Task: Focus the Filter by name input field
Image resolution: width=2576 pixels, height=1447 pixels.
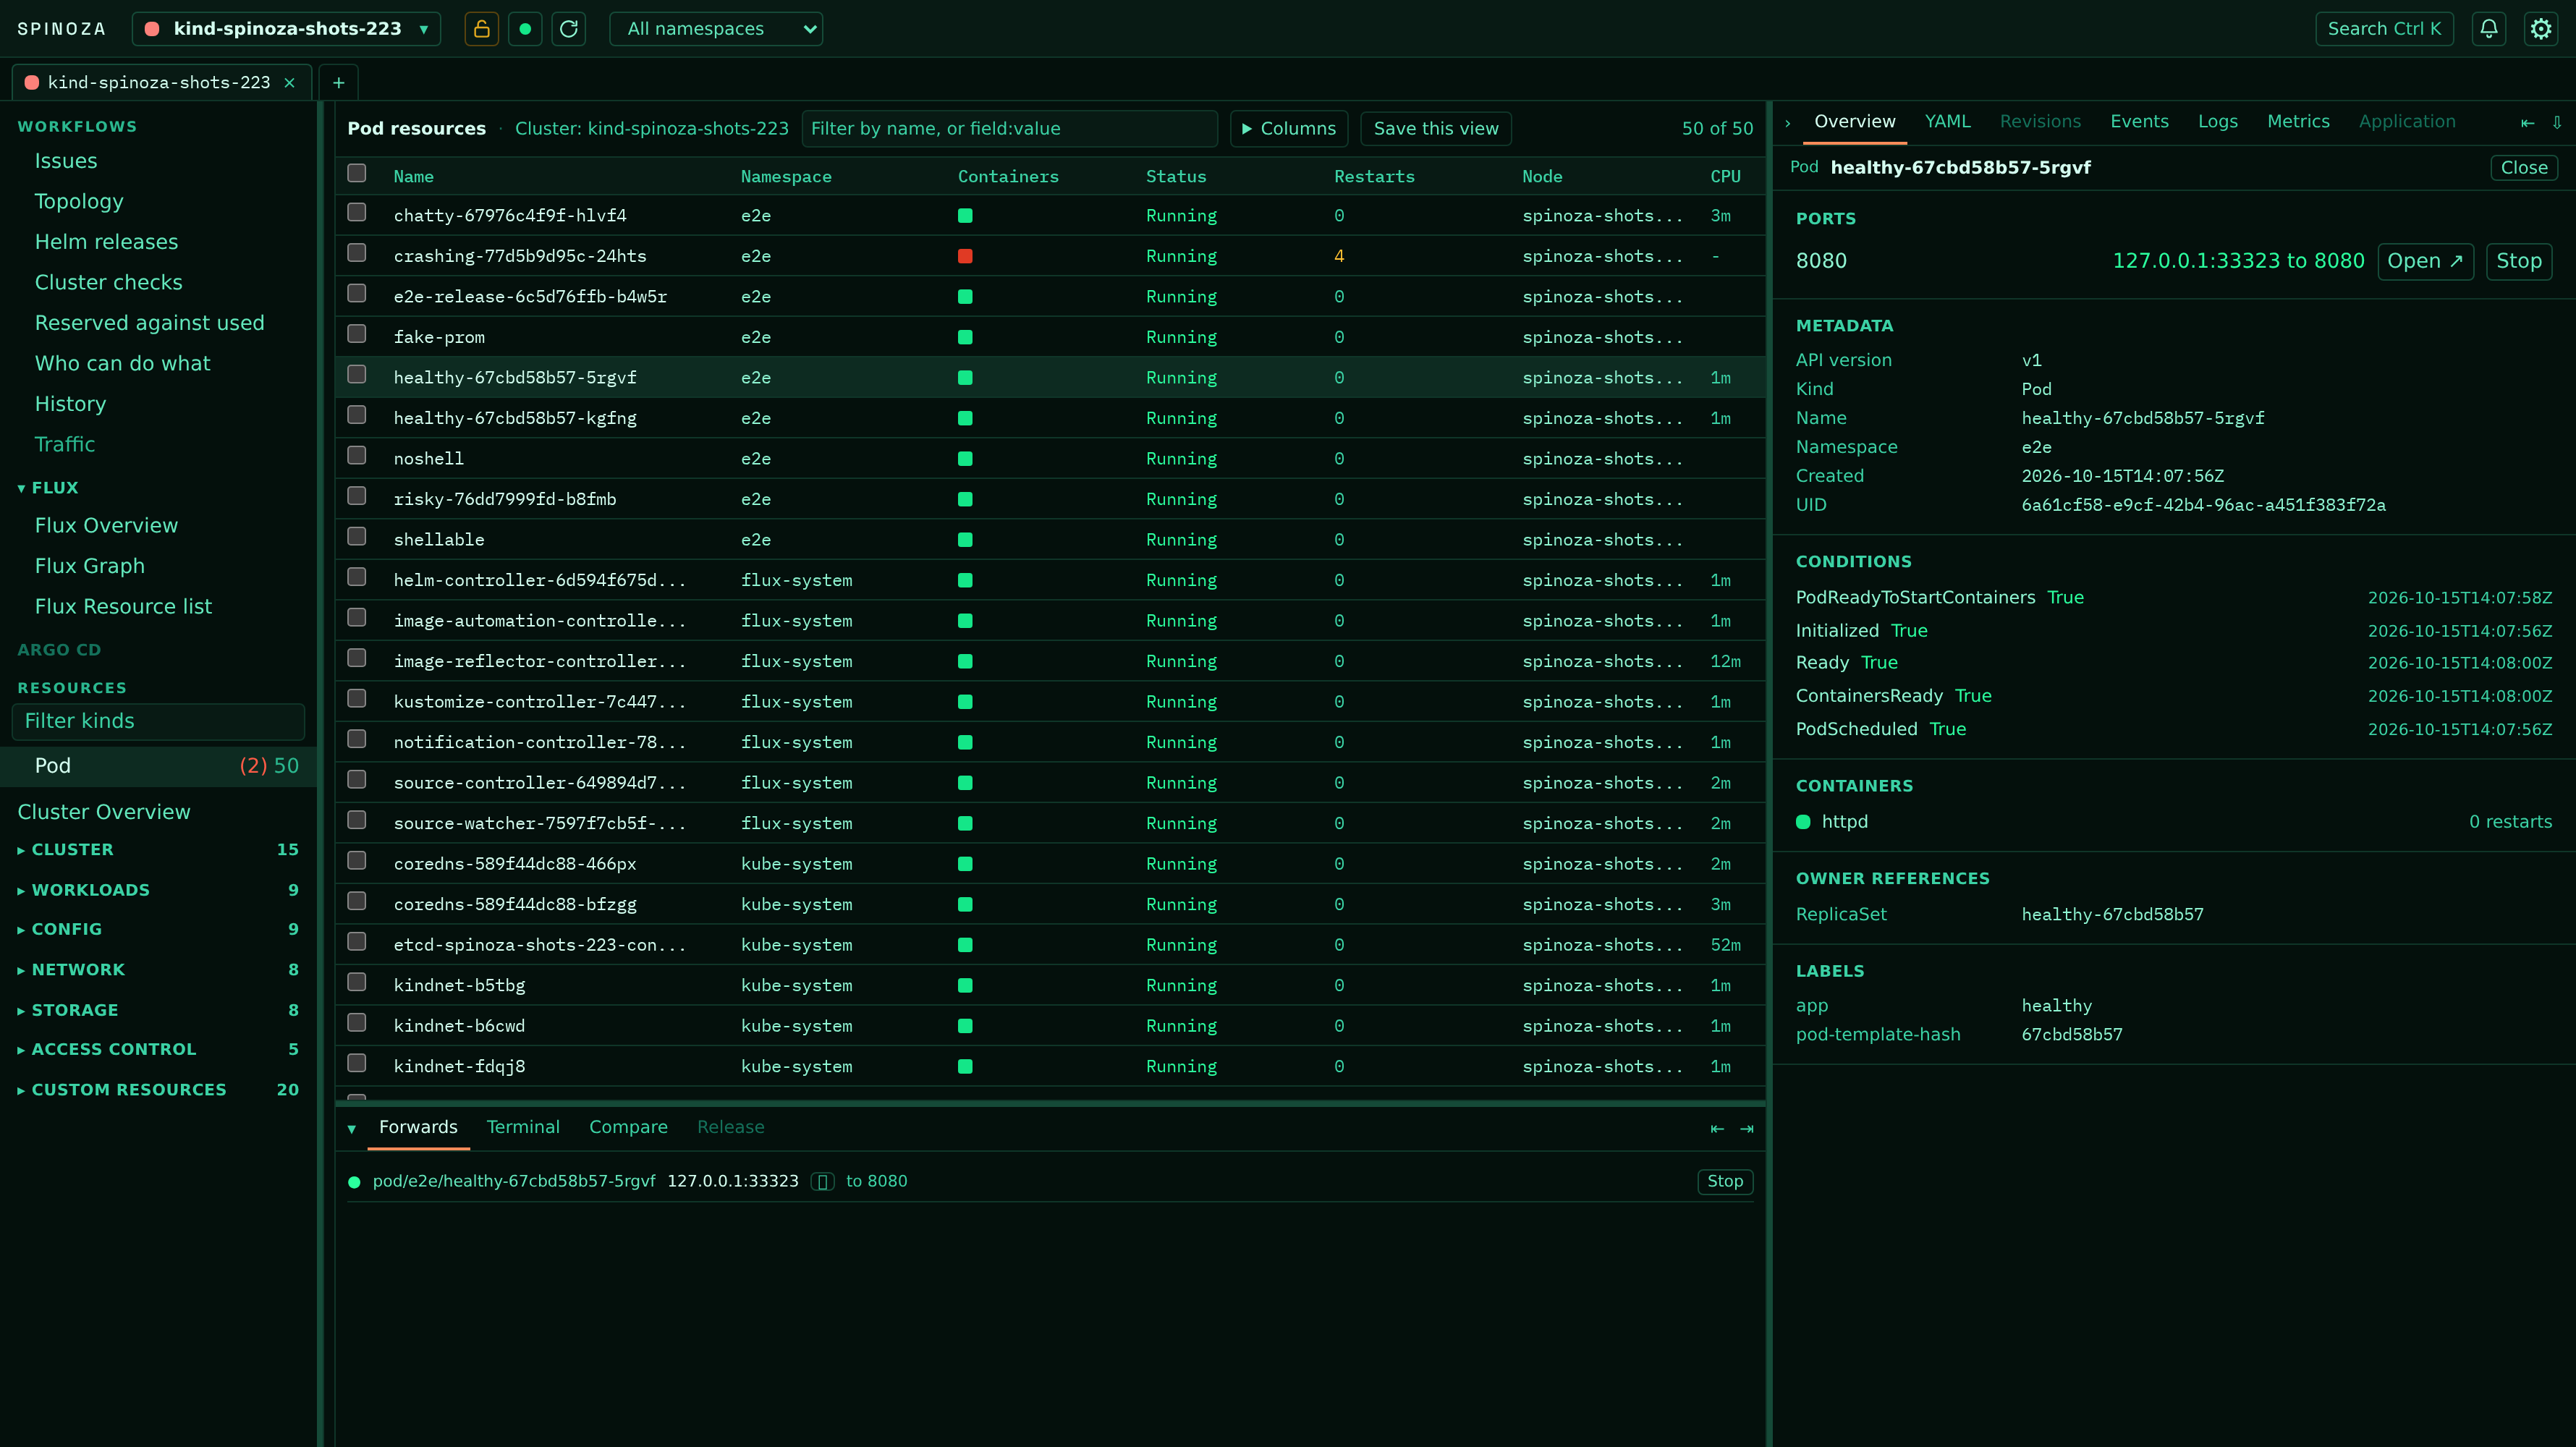Action: [x=1009, y=129]
